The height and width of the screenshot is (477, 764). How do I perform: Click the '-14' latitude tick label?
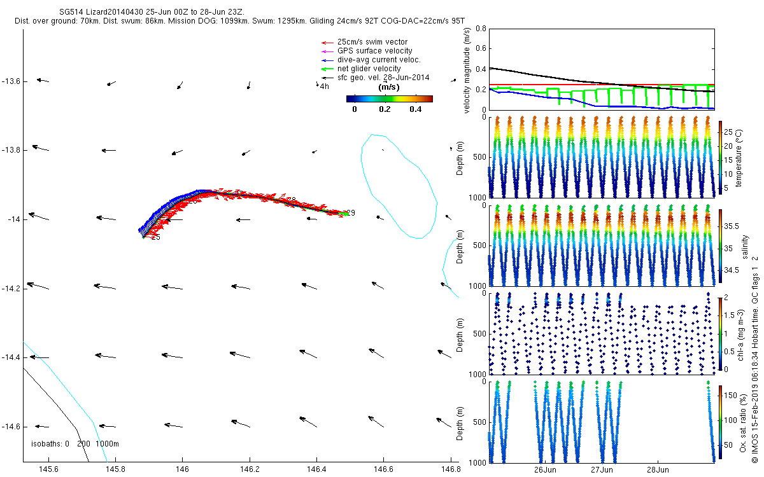(14, 219)
